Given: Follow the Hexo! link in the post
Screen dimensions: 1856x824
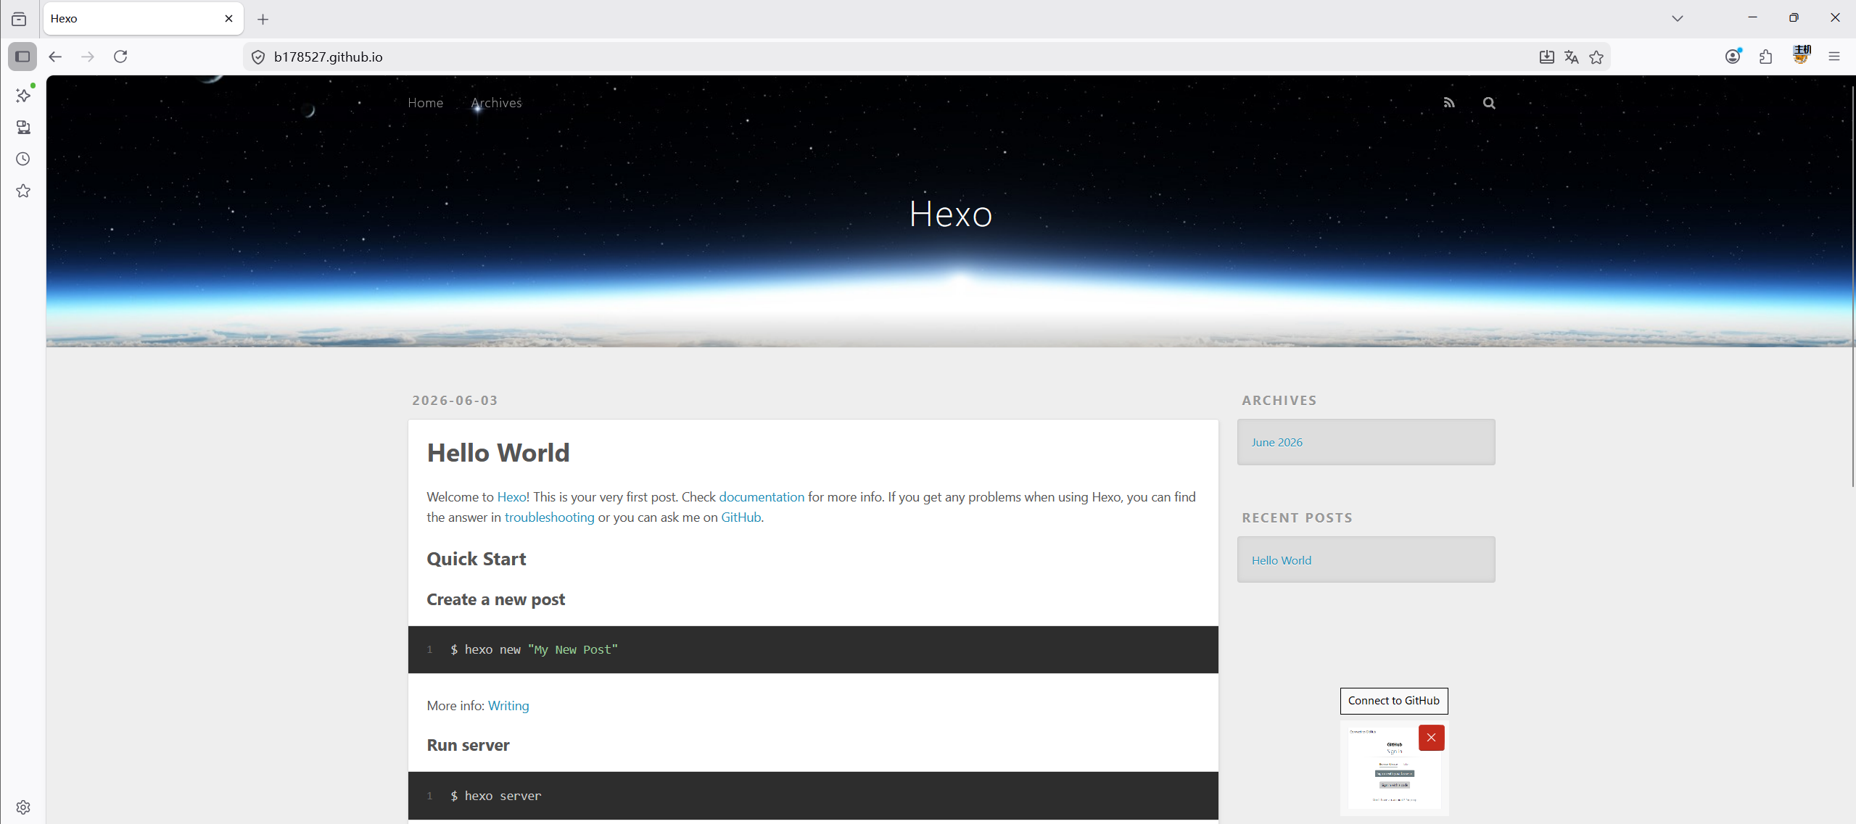Looking at the screenshot, I should click(x=514, y=497).
